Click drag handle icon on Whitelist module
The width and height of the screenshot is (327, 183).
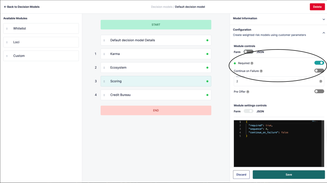pyautogui.click(x=7, y=29)
